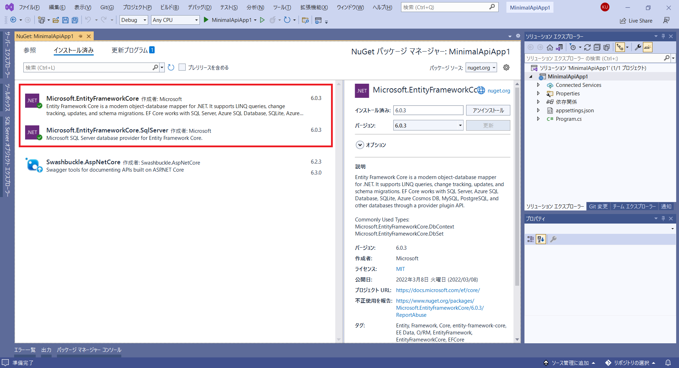Start debugging with the solid green play icon

pyautogui.click(x=206, y=20)
